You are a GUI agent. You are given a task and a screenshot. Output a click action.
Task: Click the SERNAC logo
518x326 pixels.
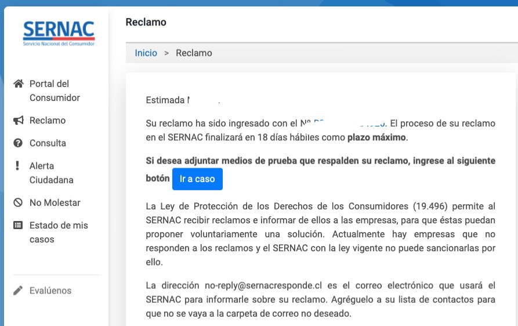pyautogui.click(x=59, y=34)
